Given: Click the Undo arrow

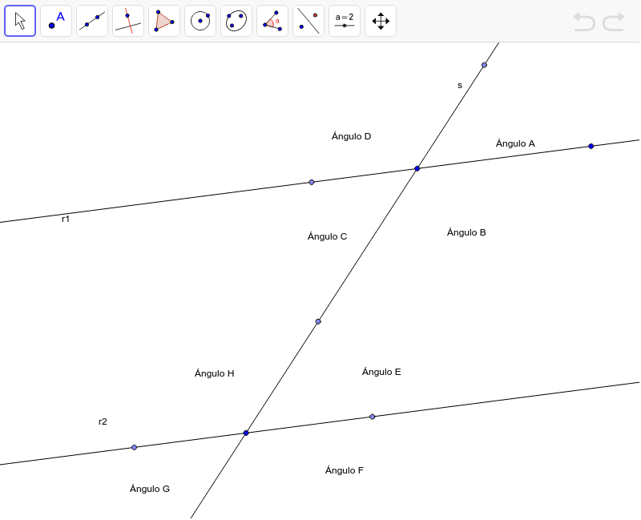Looking at the screenshot, I should pos(583,22).
